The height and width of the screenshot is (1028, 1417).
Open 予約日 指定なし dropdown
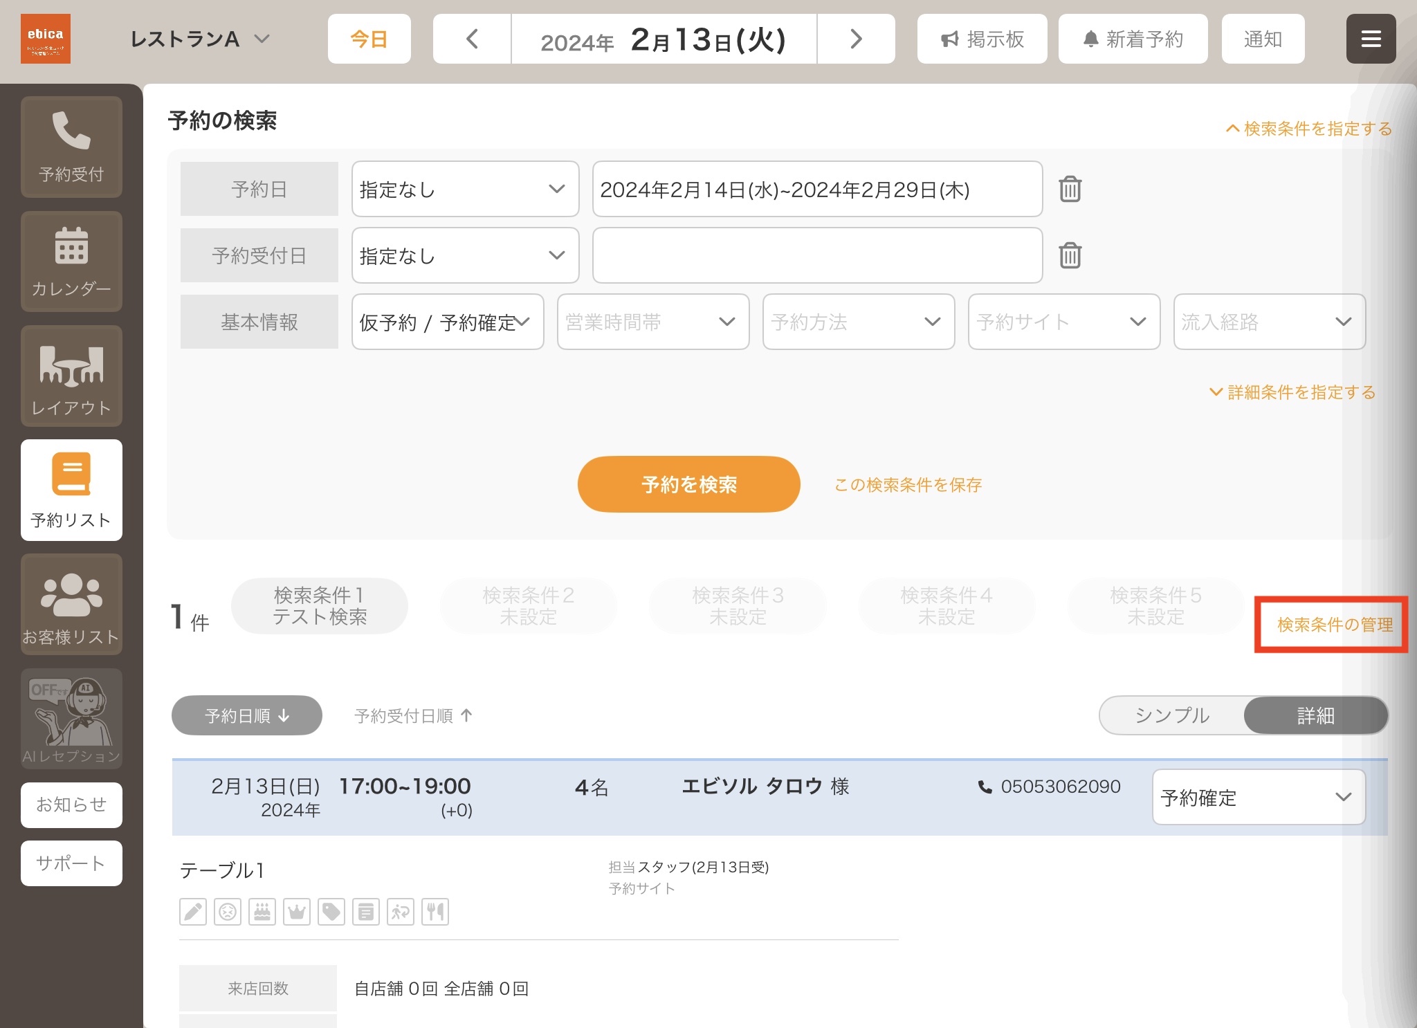pos(465,189)
